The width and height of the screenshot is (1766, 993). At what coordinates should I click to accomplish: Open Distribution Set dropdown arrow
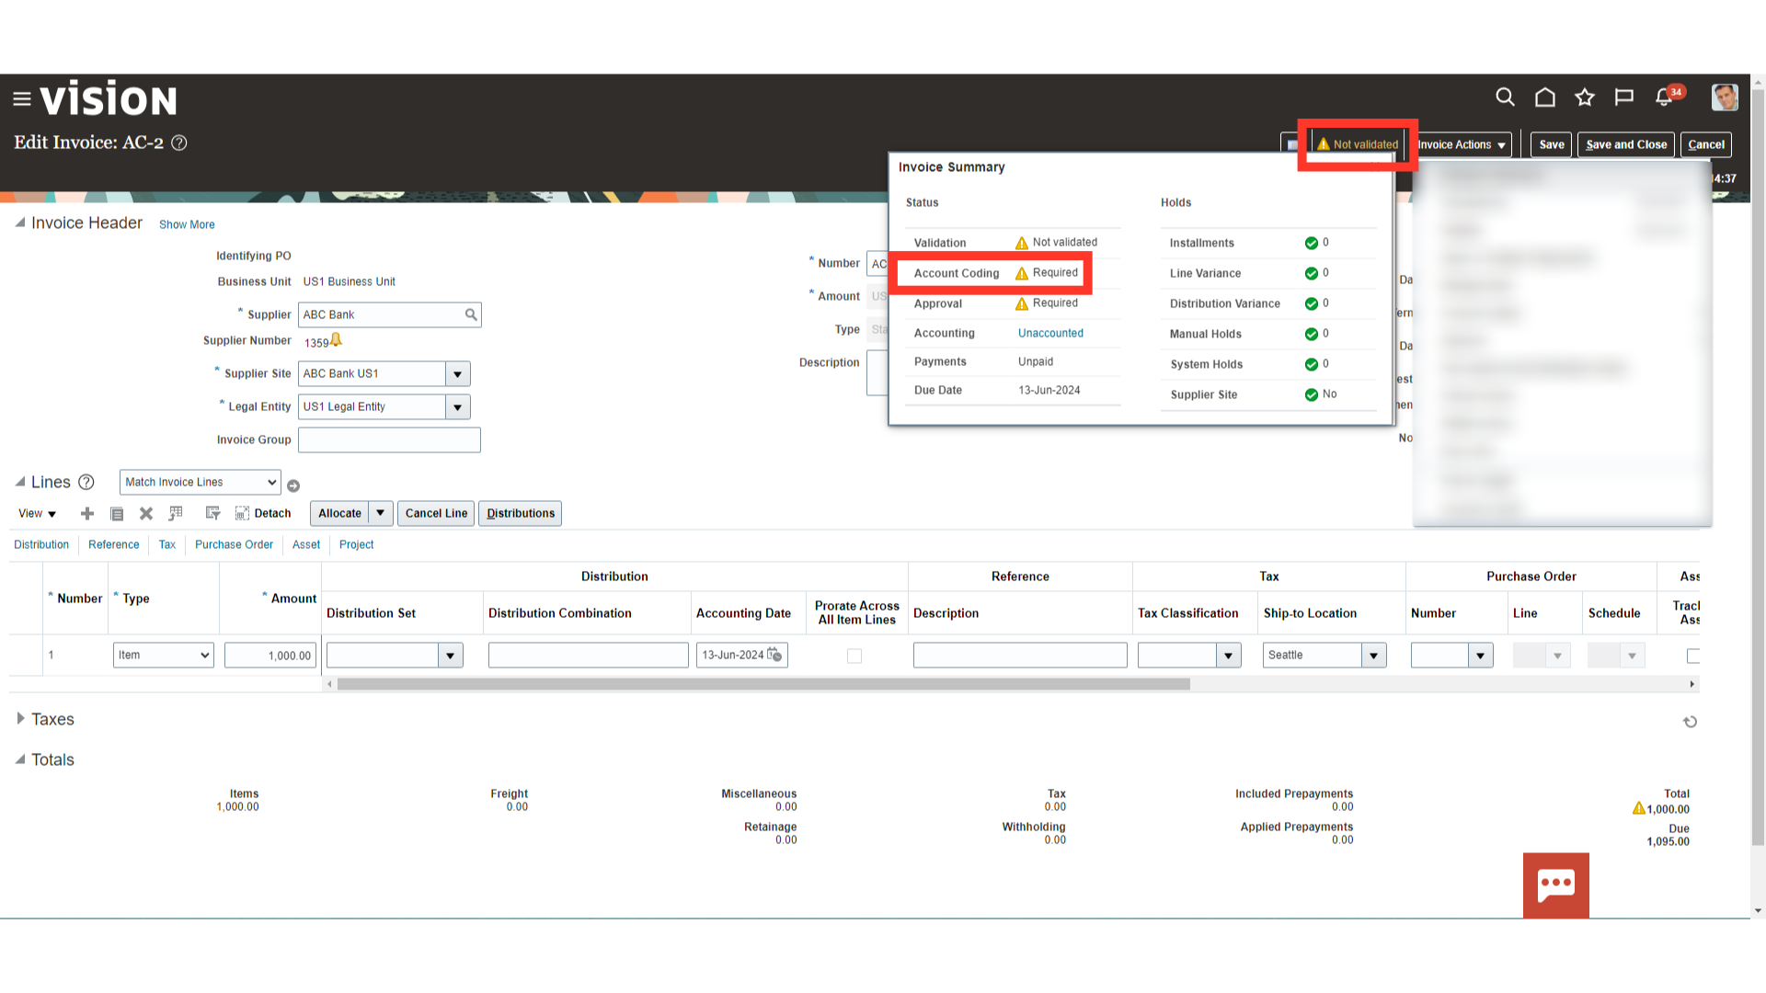451,656
